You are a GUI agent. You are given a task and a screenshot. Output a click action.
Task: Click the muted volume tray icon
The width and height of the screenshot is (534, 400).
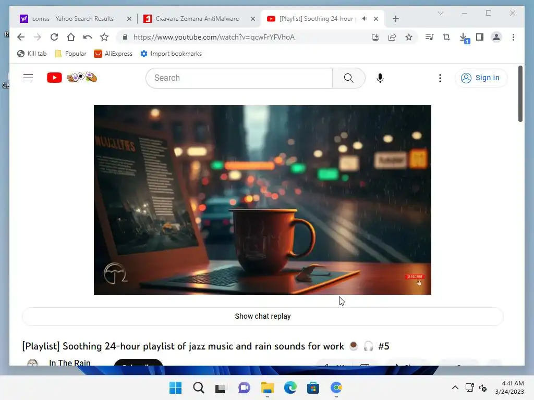tap(483, 387)
